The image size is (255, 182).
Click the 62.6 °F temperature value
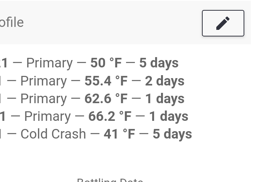pos(106,99)
